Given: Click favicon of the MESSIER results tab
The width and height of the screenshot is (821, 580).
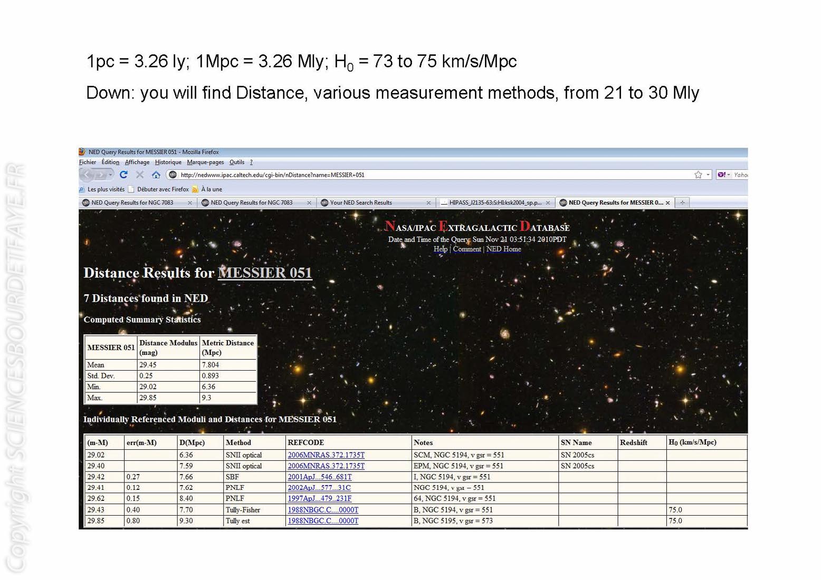Looking at the screenshot, I should click(563, 202).
